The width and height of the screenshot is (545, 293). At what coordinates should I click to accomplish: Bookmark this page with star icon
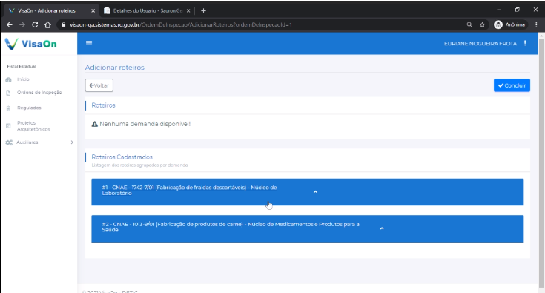(482, 24)
